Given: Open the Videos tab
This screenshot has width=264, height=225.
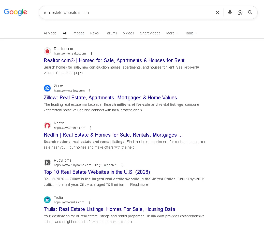Looking at the screenshot, I should click(128, 33).
